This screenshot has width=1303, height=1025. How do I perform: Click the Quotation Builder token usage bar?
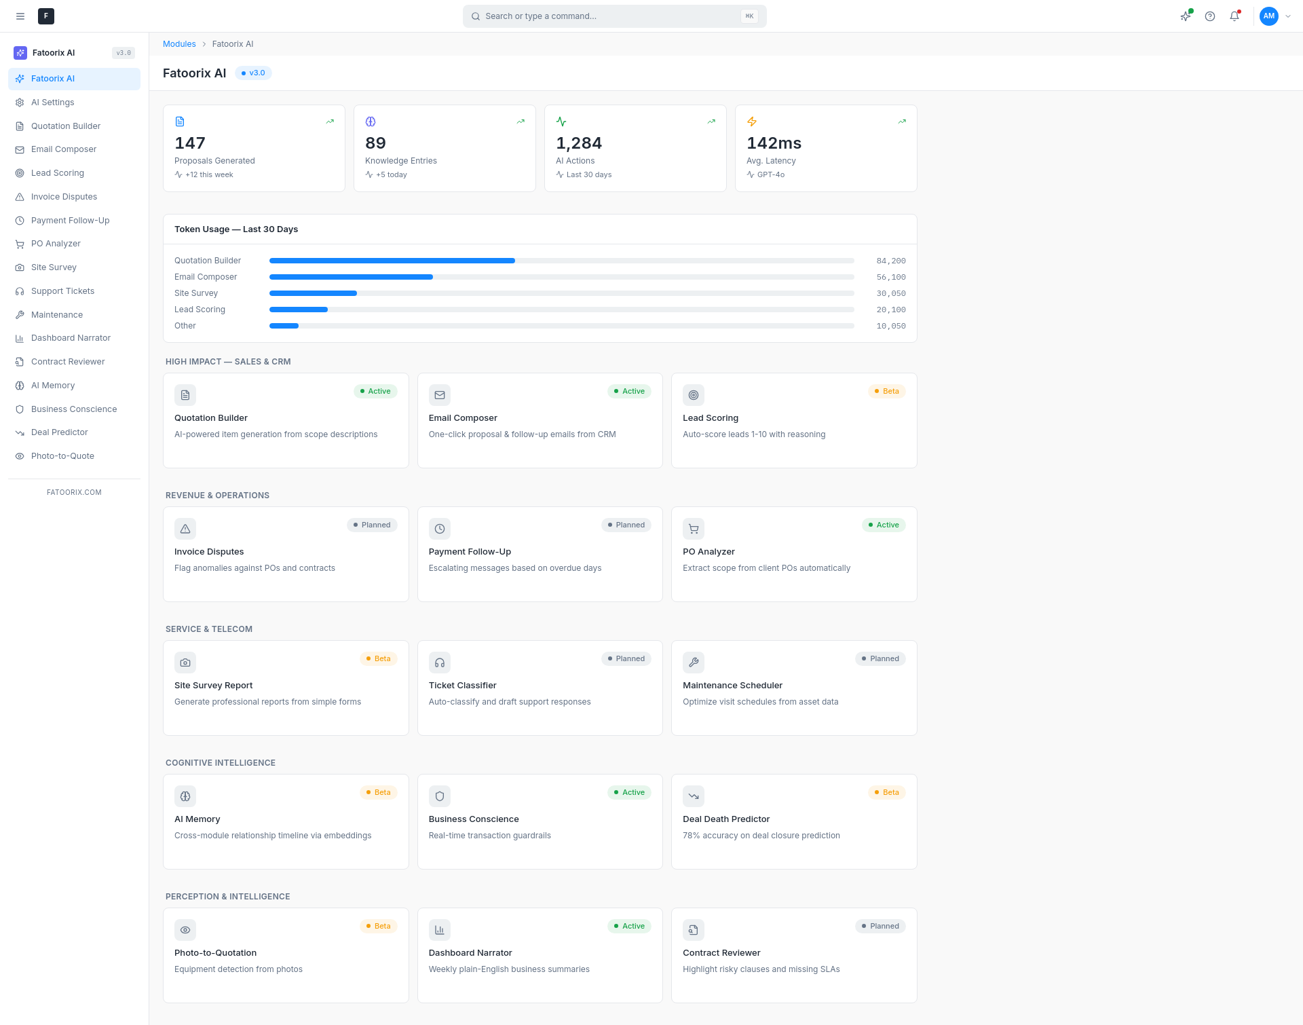562,261
